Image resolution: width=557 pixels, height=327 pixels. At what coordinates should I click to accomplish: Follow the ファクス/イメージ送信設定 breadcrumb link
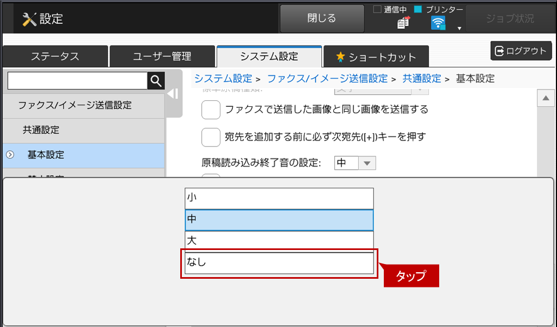click(327, 79)
